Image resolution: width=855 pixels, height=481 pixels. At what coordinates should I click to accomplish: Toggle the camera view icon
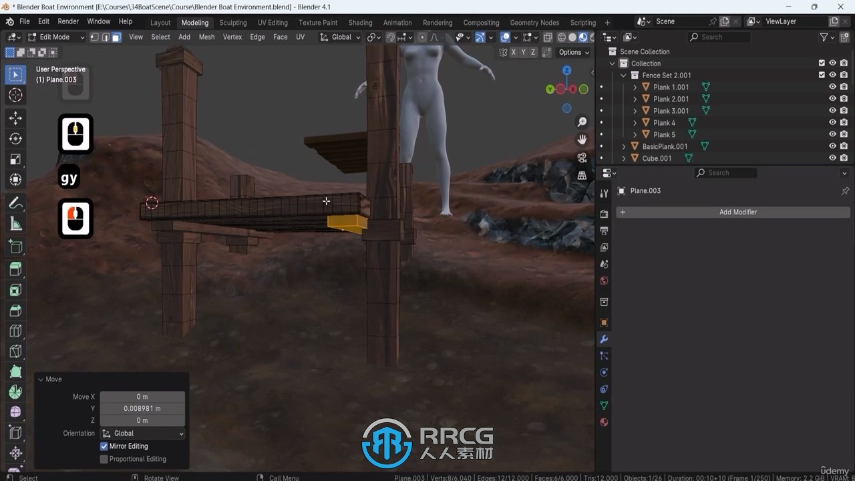[x=582, y=158]
